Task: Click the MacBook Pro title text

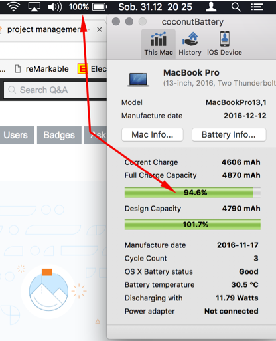Action: point(191,73)
